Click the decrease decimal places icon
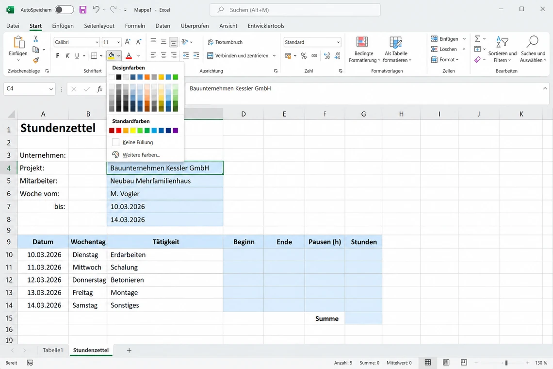 [338, 55]
